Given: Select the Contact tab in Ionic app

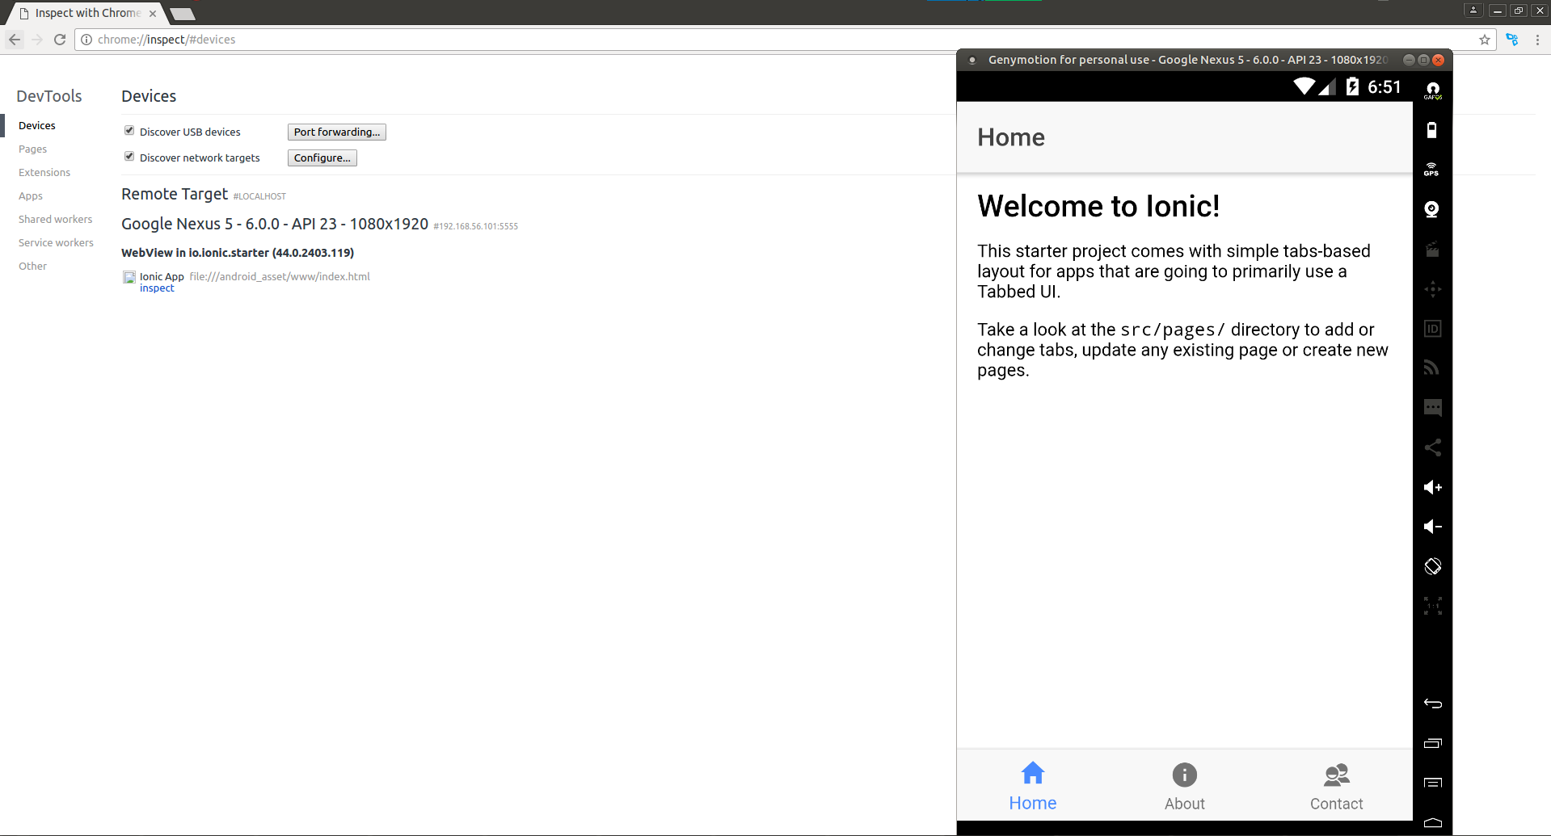Looking at the screenshot, I should [x=1336, y=787].
